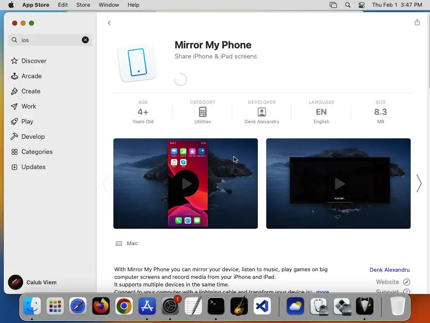
Task: Click the App Store icon in the Dock
Action: (x=147, y=306)
